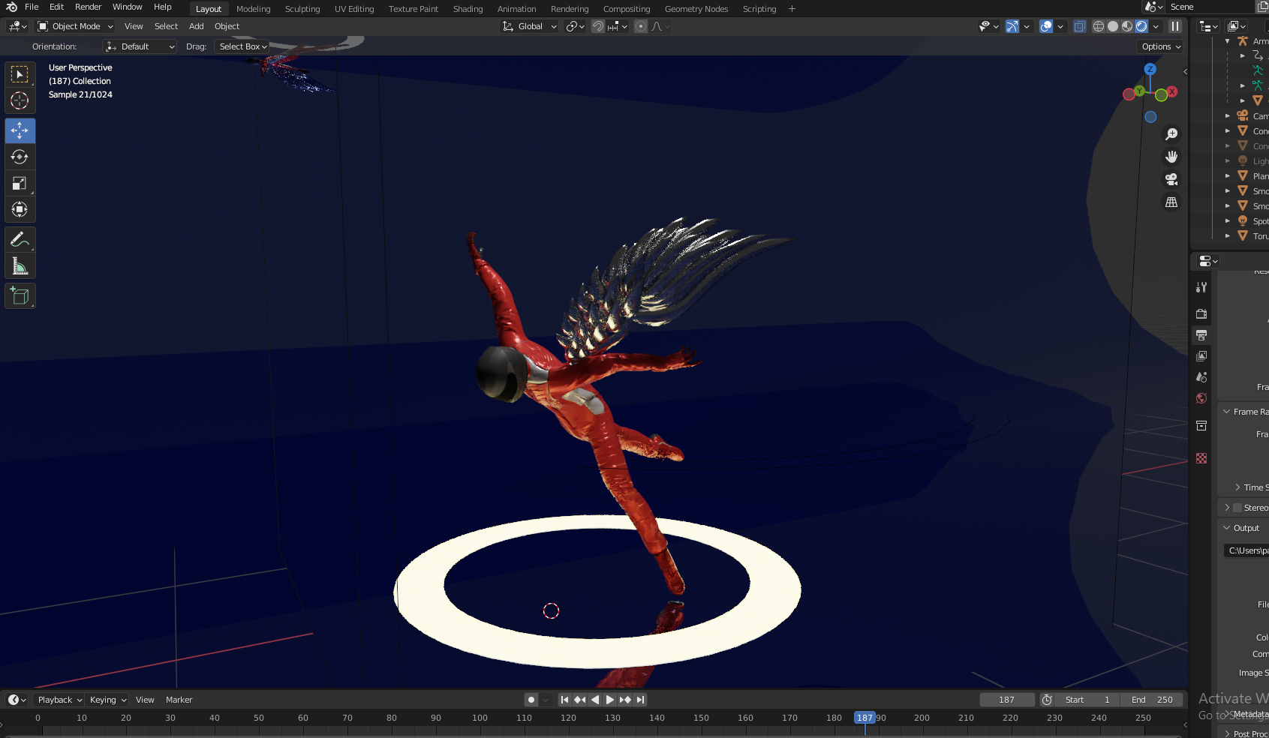Switch to Rendered viewport shading
The width and height of the screenshot is (1269, 738).
1141,26
